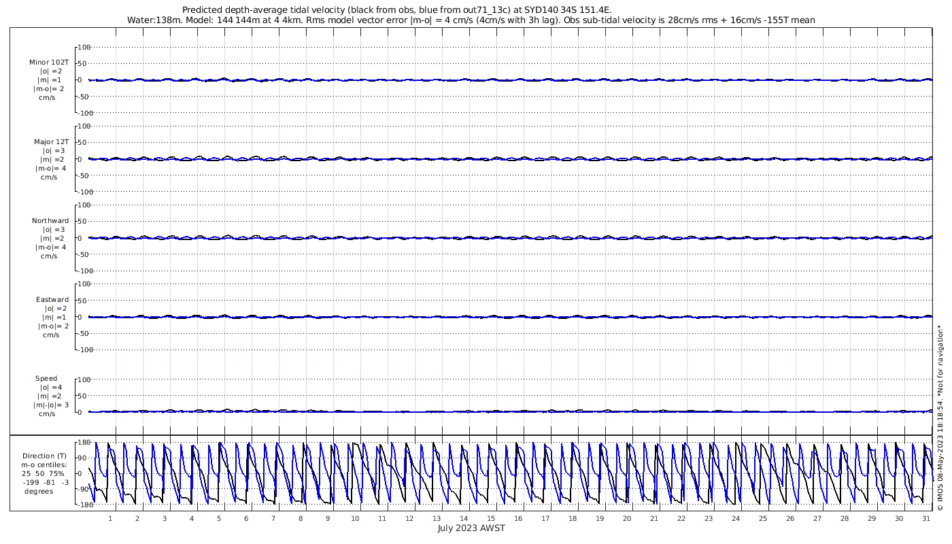Click day 31 tick label on time axis
This screenshot has width=952, height=544.
pos(926,518)
